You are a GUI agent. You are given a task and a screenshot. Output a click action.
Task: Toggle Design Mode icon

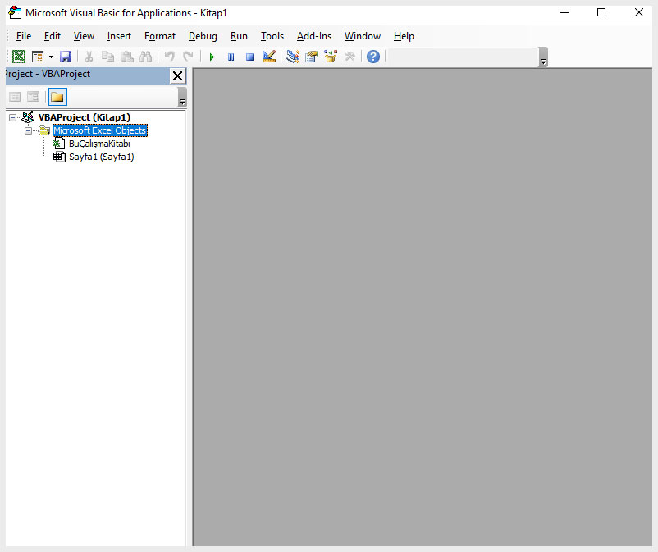click(269, 57)
